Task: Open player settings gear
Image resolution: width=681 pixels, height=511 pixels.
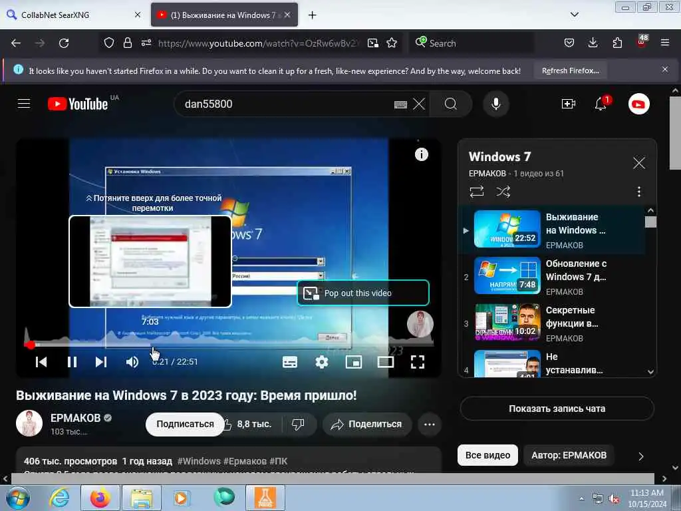Action: click(x=322, y=362)
